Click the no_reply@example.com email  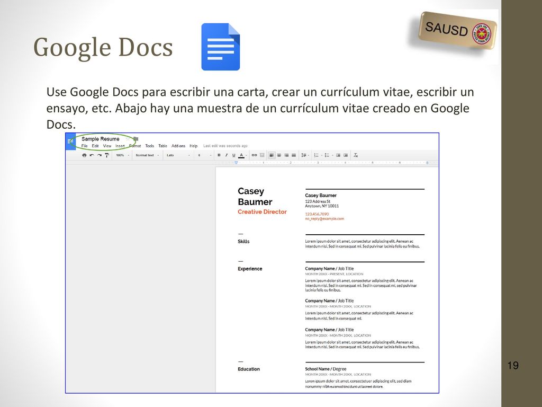(324, 219)
